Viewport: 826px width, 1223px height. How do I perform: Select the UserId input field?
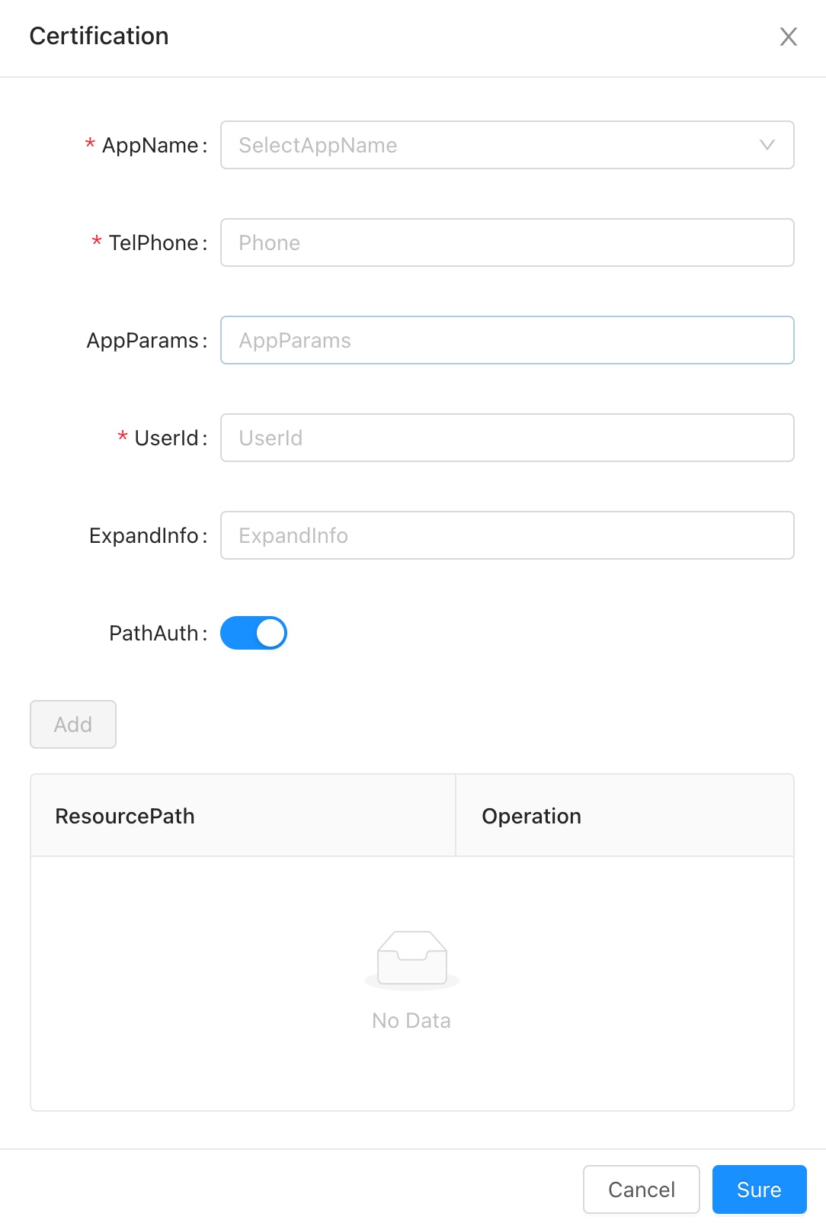click(507, 438)
